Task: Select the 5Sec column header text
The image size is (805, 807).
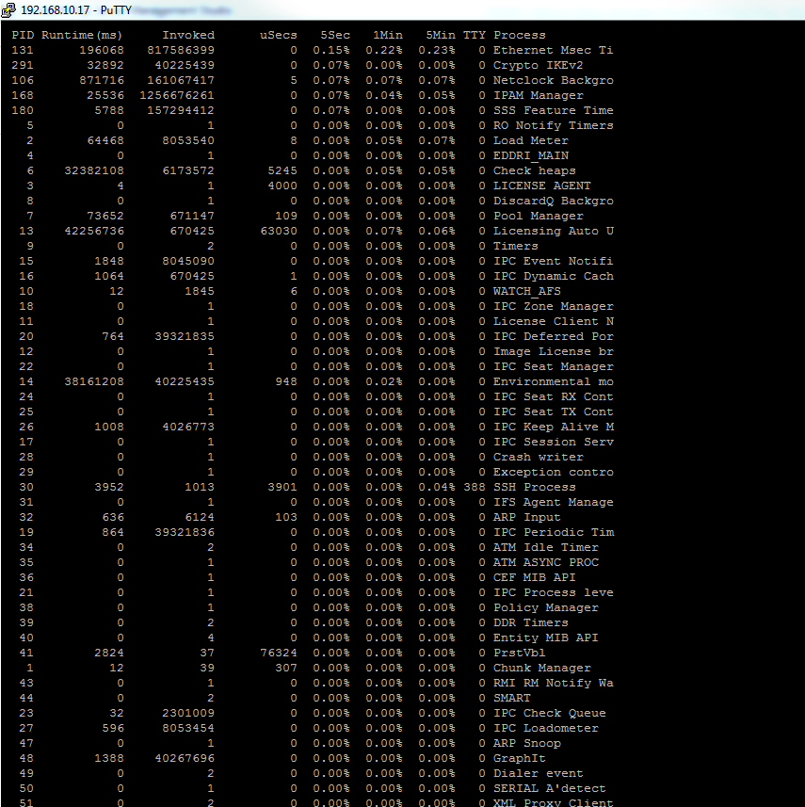Action: [334, 34]
